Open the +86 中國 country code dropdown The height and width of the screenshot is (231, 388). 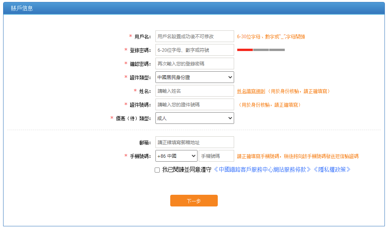176,155
